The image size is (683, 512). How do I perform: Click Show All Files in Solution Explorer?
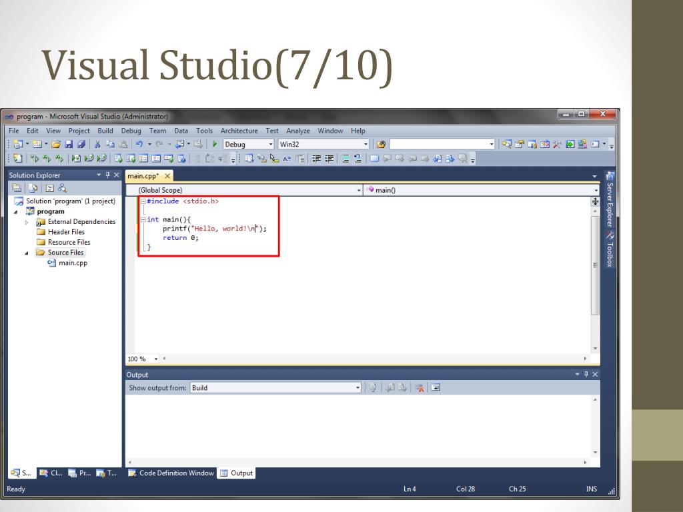(33, 188)
